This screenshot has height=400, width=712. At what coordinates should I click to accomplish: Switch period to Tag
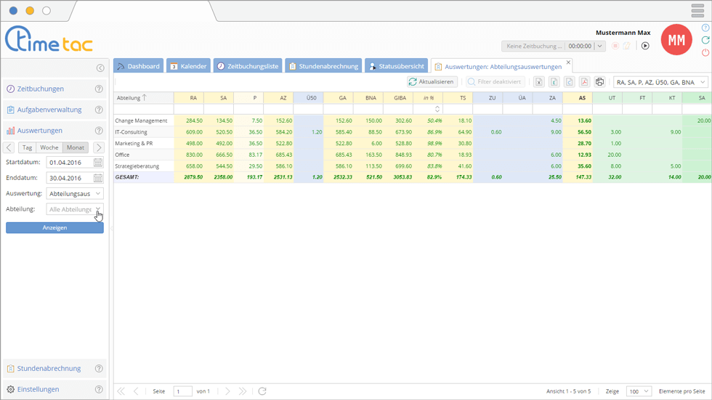click(x=28, y=147)
